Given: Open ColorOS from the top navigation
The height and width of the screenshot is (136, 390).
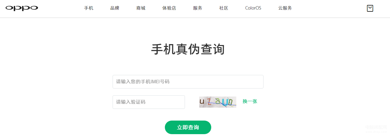Looking at the screenshot, I should [253, 8].
